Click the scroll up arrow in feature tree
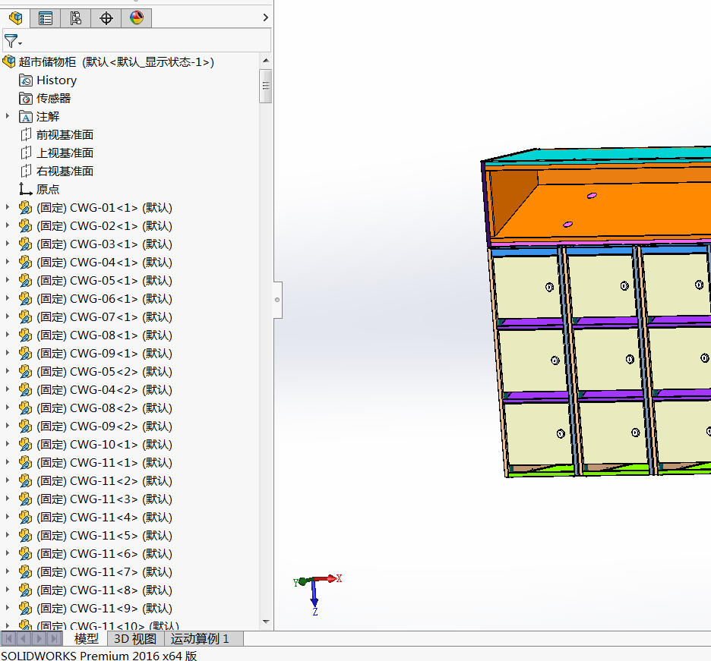Screen dimensions: 711x661 (265, 61)
